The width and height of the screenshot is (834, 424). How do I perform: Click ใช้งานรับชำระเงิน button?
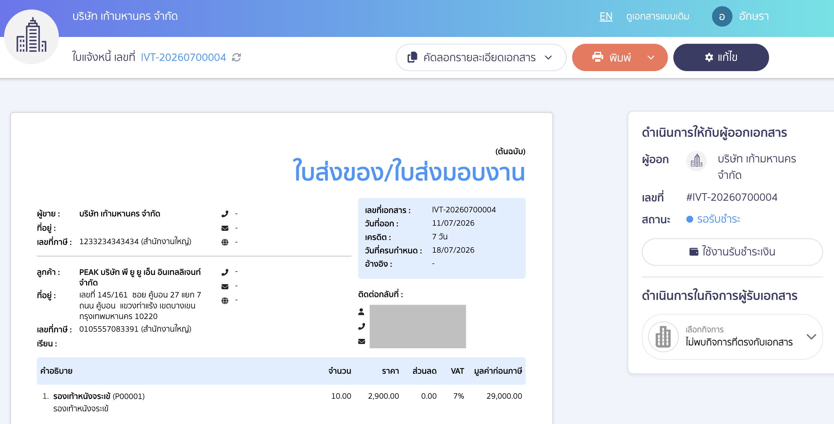tap(732, 252)
